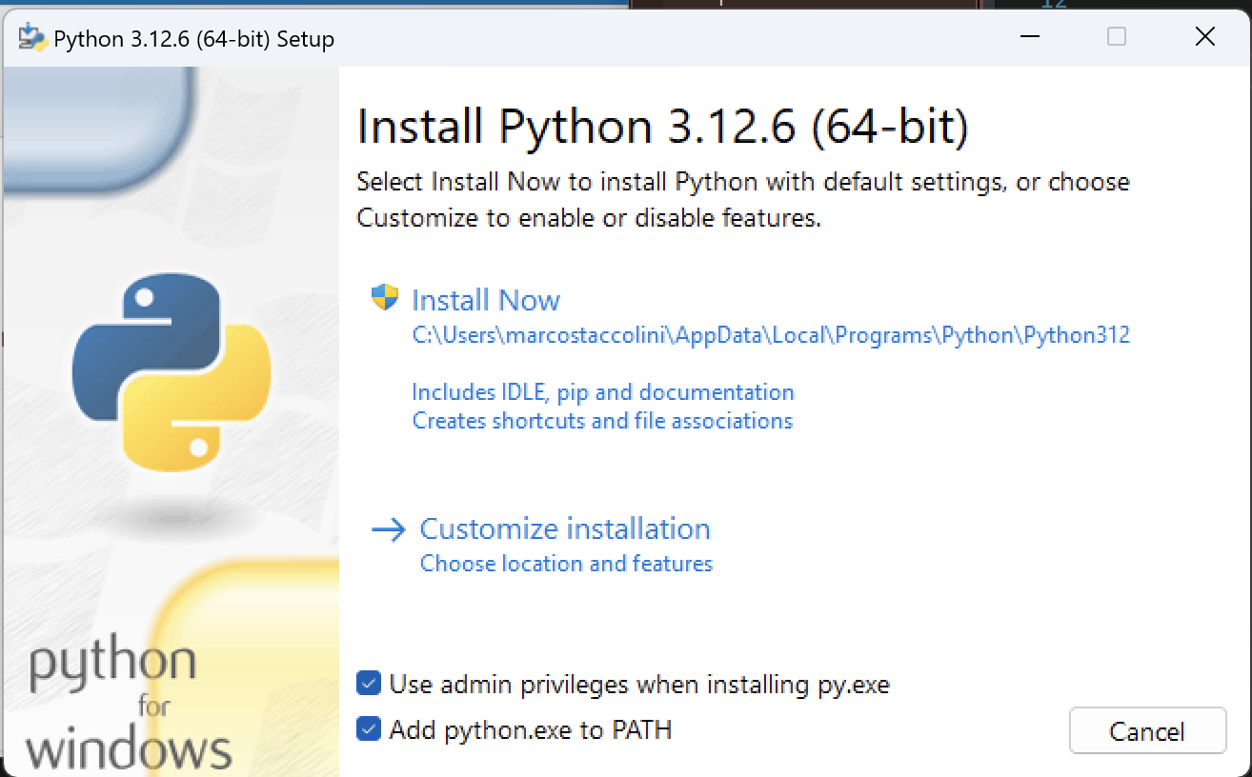Close the Python Setup window
Image resolution: width=1252 pixels, height=777 pixels.
click(x=1204, y=37)
